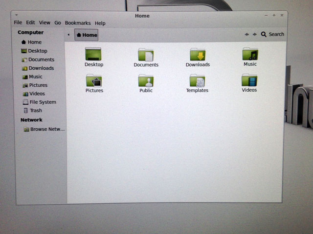This screenshot has height=234, width=313.
Task: Open the Desktop folder icon in main view
Action: coord(93,54)
